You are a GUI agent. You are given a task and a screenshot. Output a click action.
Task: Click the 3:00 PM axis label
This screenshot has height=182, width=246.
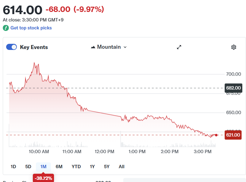(202, 151)
